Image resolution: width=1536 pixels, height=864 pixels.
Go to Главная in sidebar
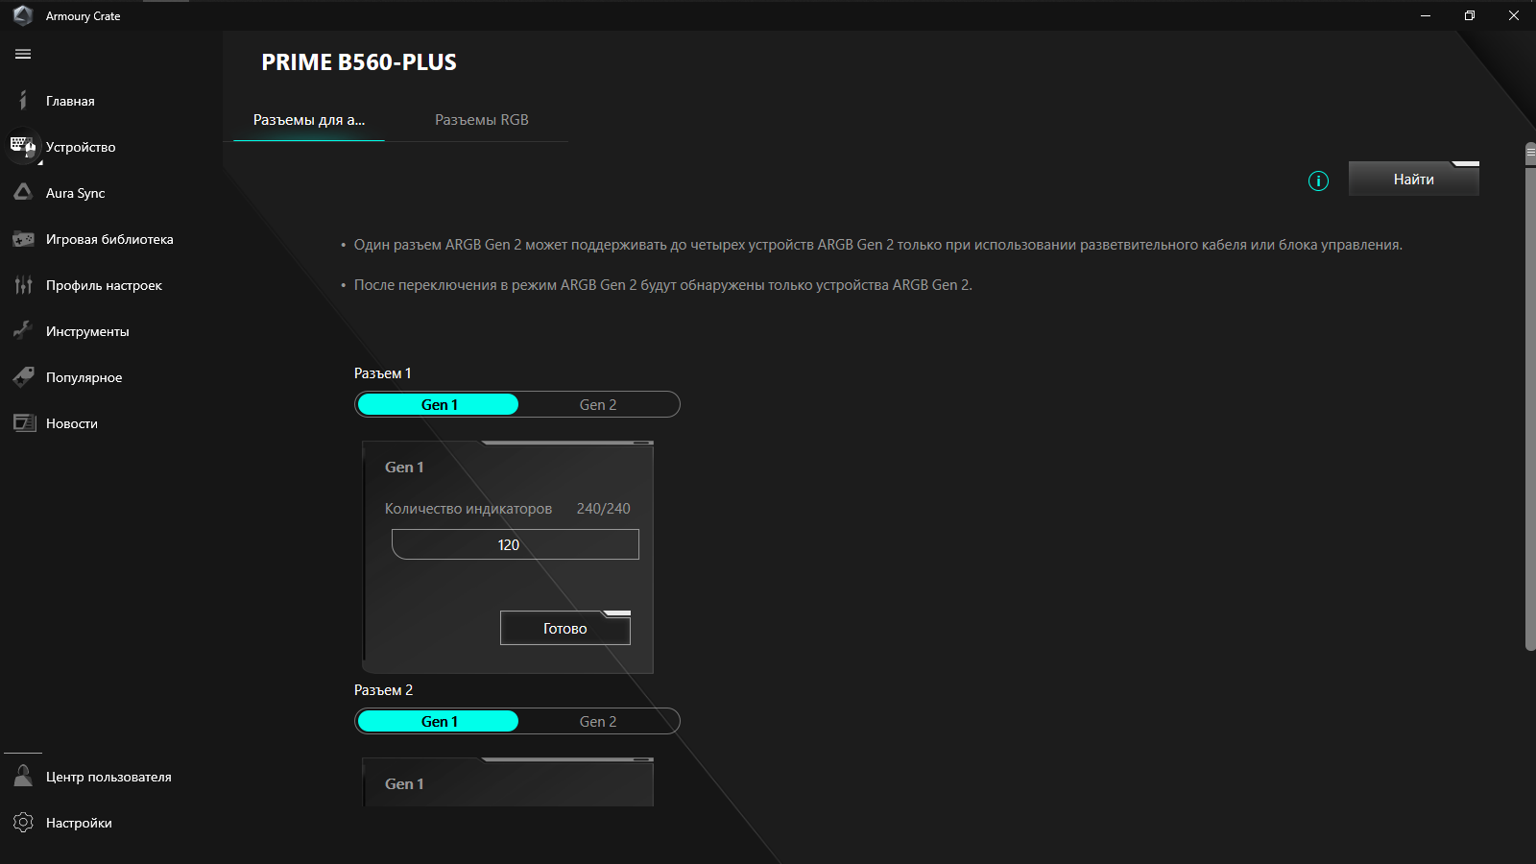pos(70,101)
